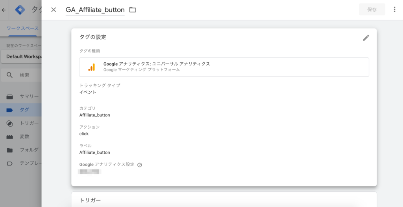Close the tag editor with X icon

coord(54,10)
